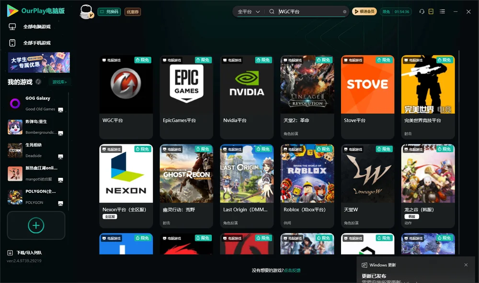479x283 pixels.
Task: Open the platform filter dropdown
Action: [249, 11]
